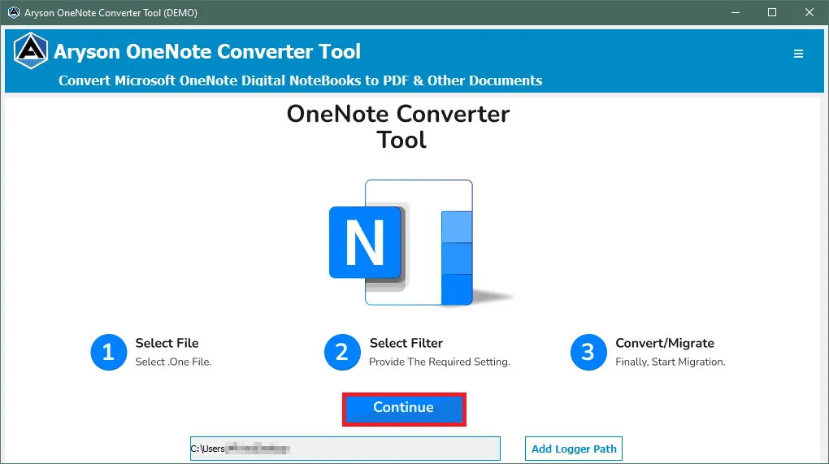Click the "Select File" heading text
829x464 pixels.
pos(167,343)
